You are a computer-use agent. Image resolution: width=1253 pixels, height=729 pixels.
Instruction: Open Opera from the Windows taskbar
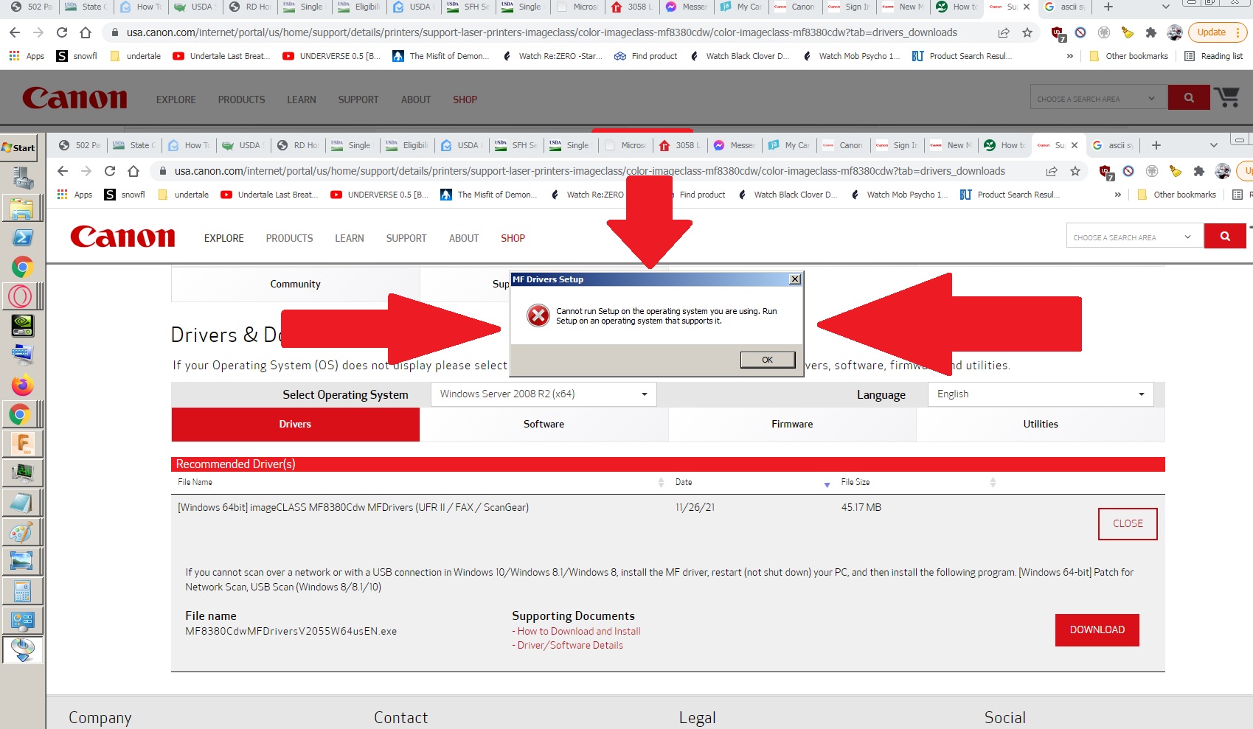(x=21, y=296)
